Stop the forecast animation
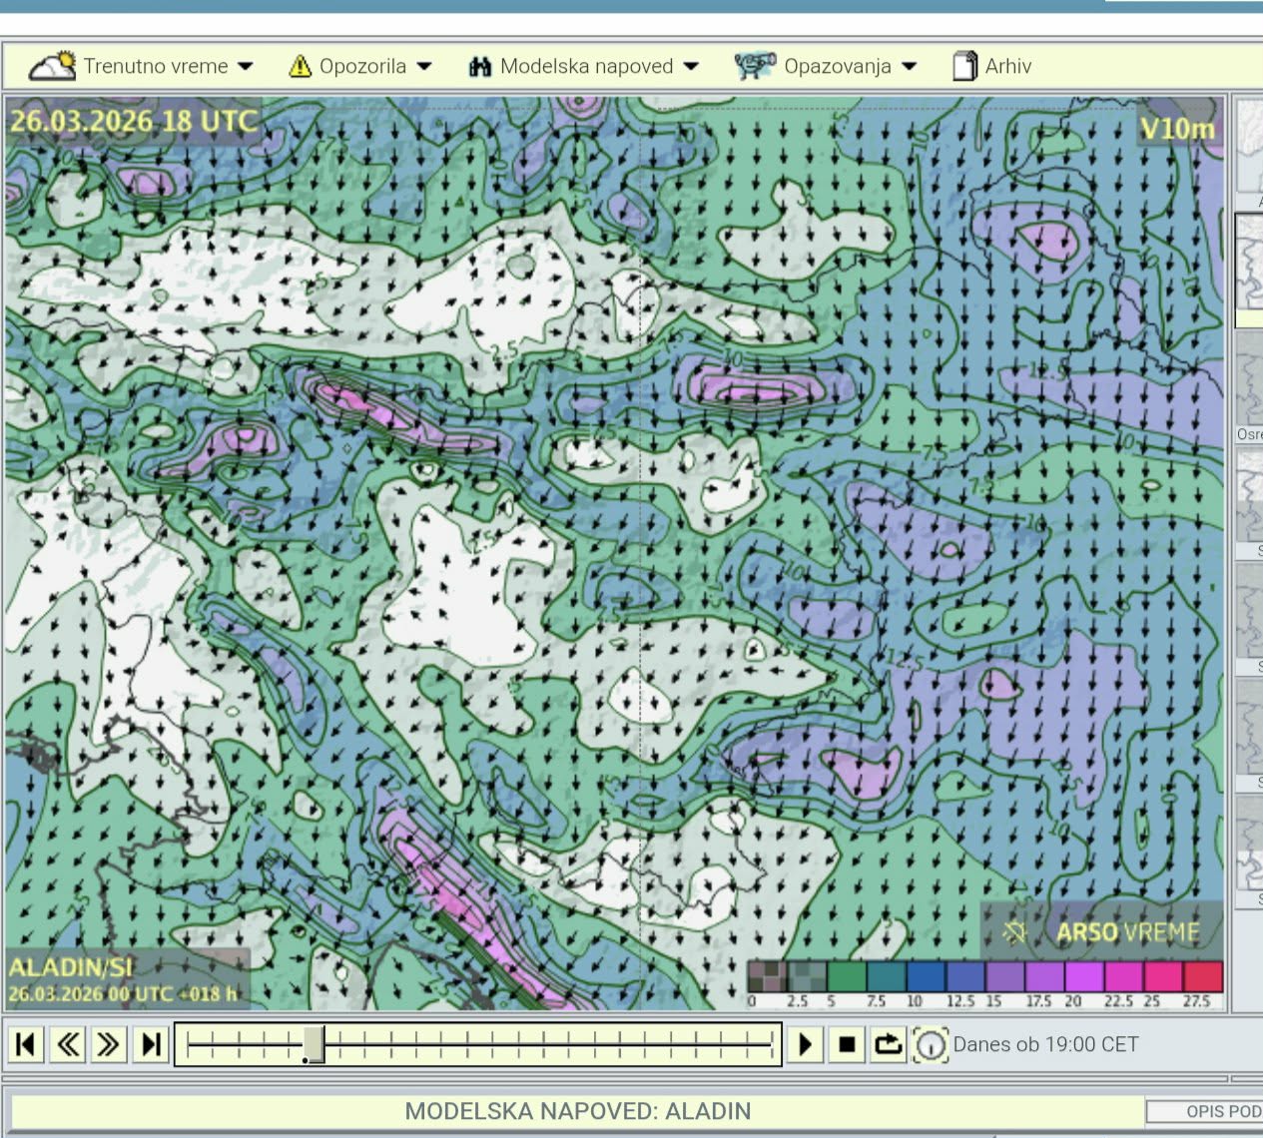The height and width of the screenshot is (1138, 1263). [x=847, y=1045]
